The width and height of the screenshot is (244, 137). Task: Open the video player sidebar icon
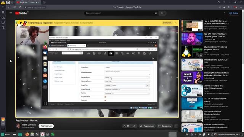pyautogui.click(x=3, y=17)
